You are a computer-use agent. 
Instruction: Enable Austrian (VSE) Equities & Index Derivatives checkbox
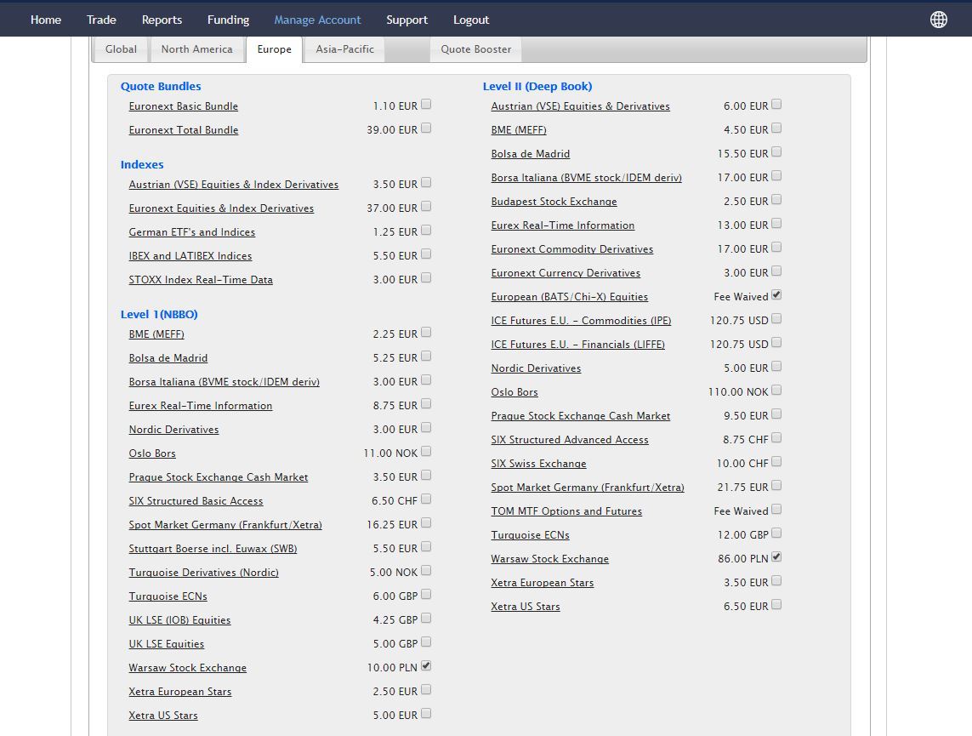point(426,183)
